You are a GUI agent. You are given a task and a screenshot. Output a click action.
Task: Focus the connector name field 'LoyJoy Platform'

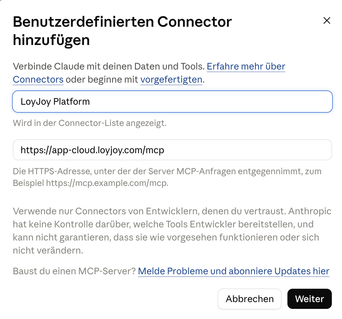(x=172, y=101)
